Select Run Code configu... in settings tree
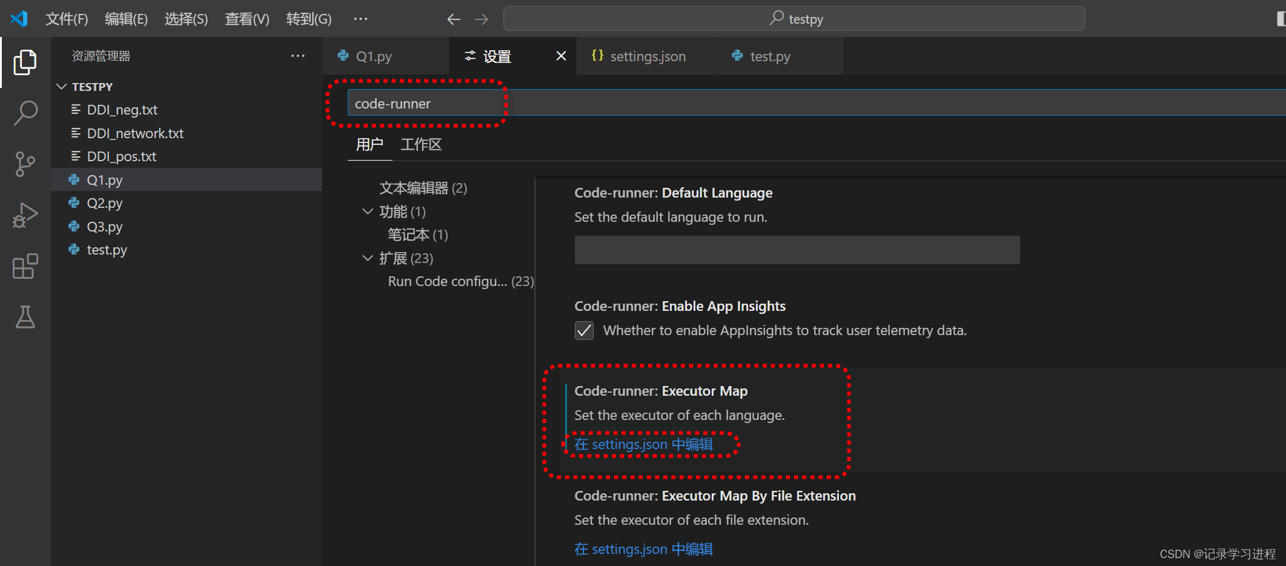This screenshot has width=1286, height=566. [x=448, y=281]
